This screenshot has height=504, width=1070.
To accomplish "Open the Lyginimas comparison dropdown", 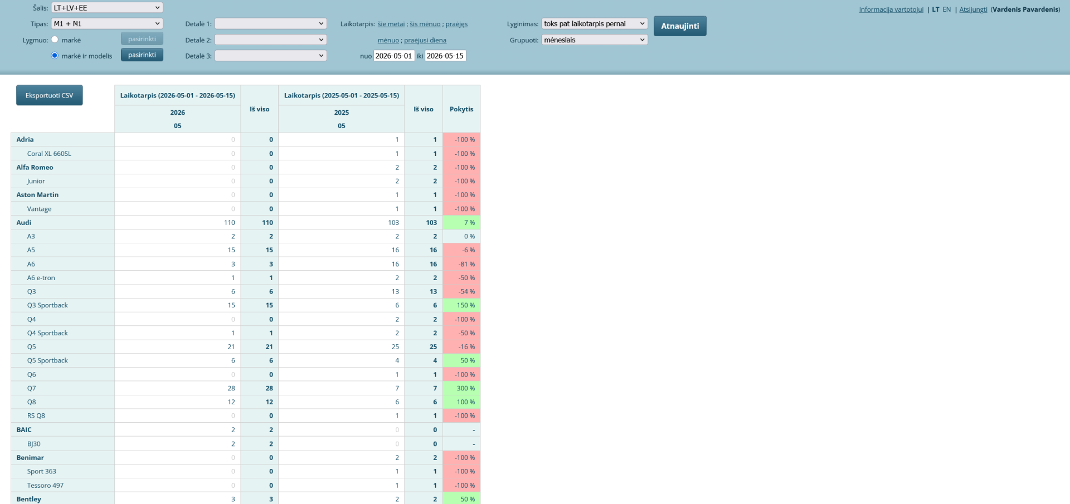I will [595, 23].
